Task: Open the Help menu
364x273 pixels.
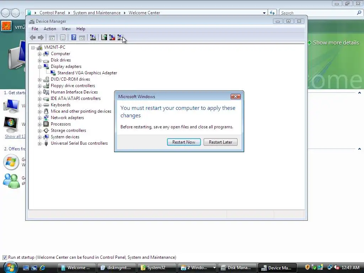Action: pos(81,29)
